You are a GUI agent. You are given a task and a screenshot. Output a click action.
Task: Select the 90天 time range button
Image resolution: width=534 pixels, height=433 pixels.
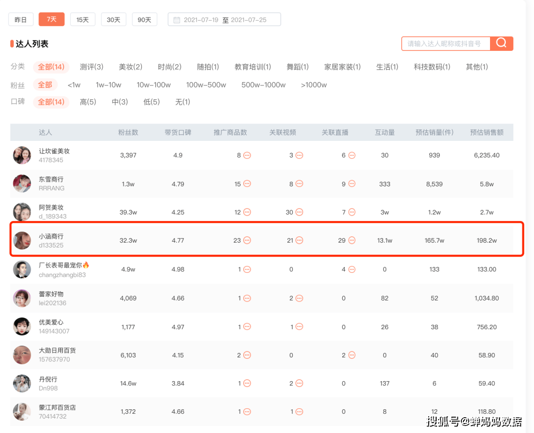click(x=144, y=19)
